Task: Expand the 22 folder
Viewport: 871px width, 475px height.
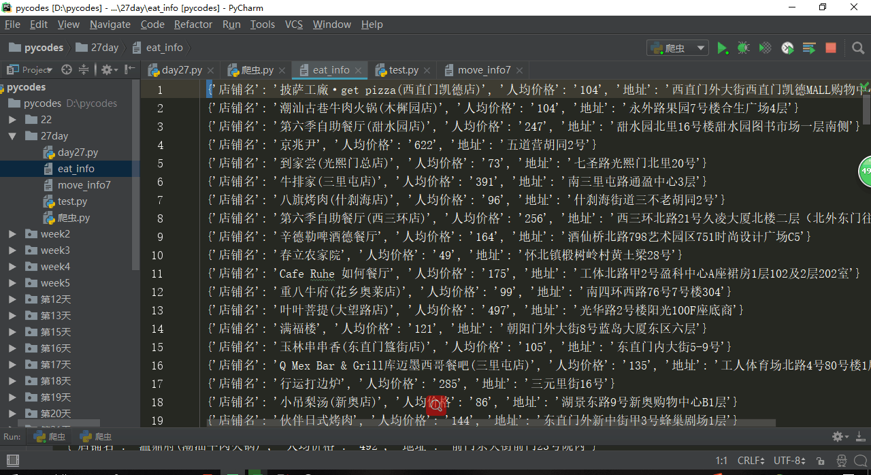Action: 12,119
